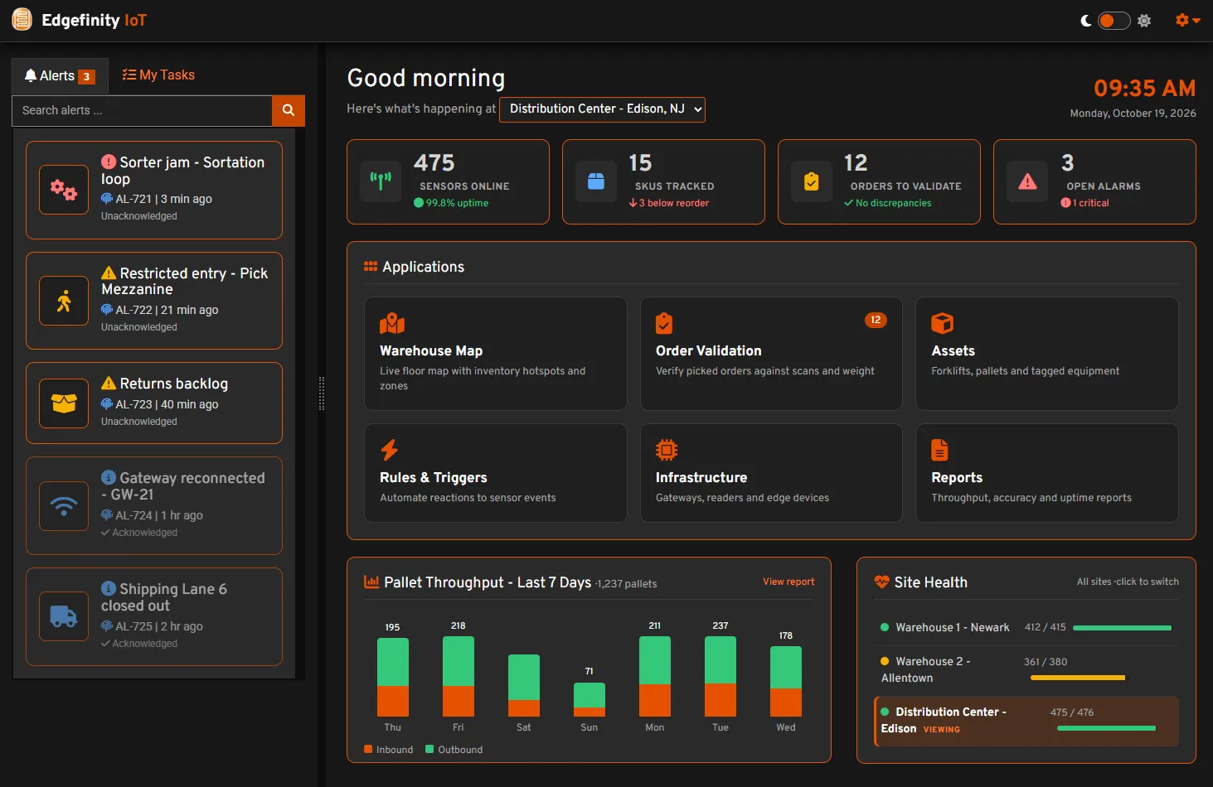Toggle the Inbound legend entry
Screen dimensions: 1213x787
pyautogui.click(x=389, y=750)
